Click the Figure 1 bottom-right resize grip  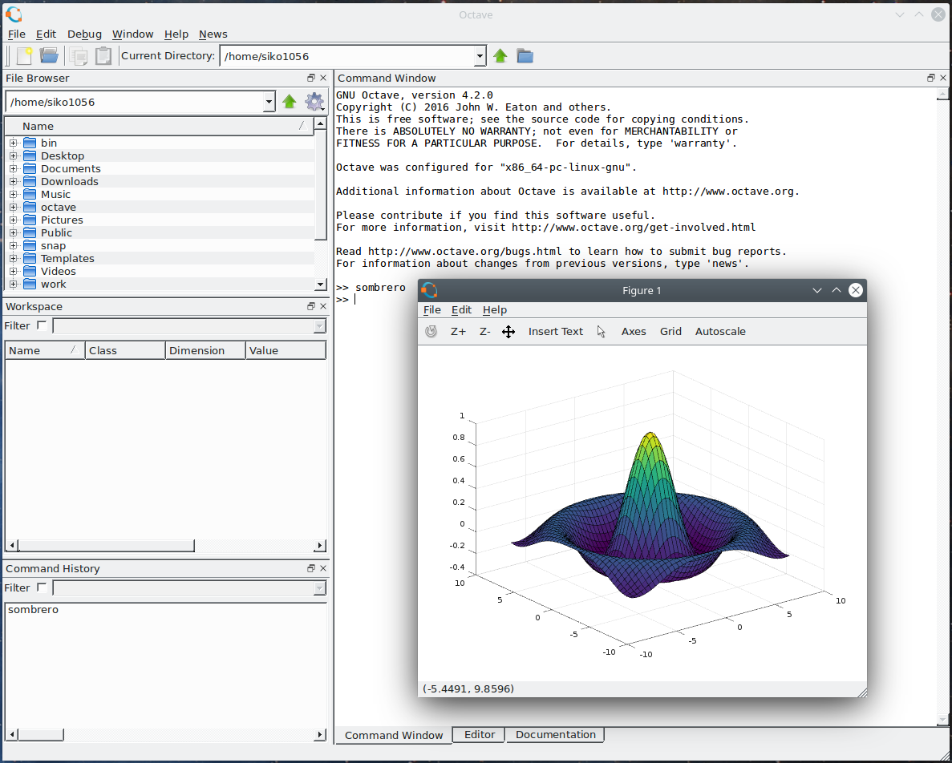[861, 692]
